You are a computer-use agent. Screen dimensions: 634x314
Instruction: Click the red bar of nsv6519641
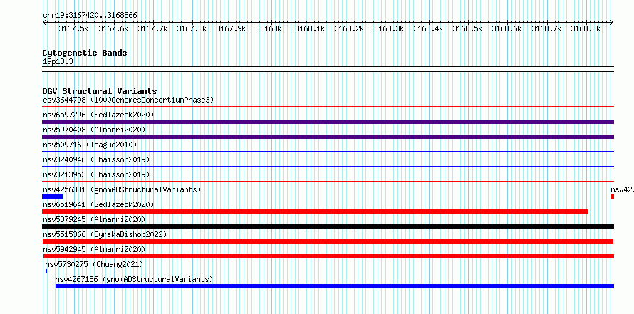click(x=315, y=211)
